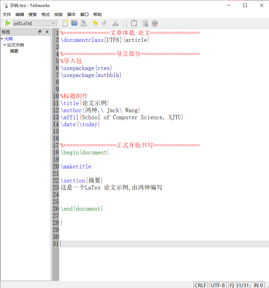Click \date{\today} line
The image size is (269, 288).
80,124
